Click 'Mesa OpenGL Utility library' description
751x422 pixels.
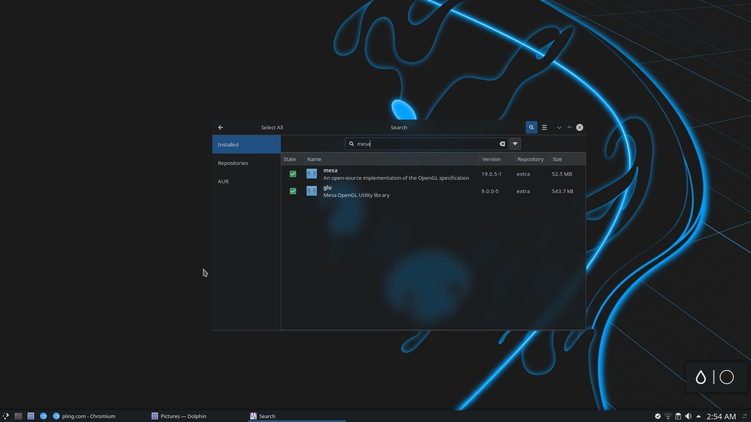[x=356, y=195]
